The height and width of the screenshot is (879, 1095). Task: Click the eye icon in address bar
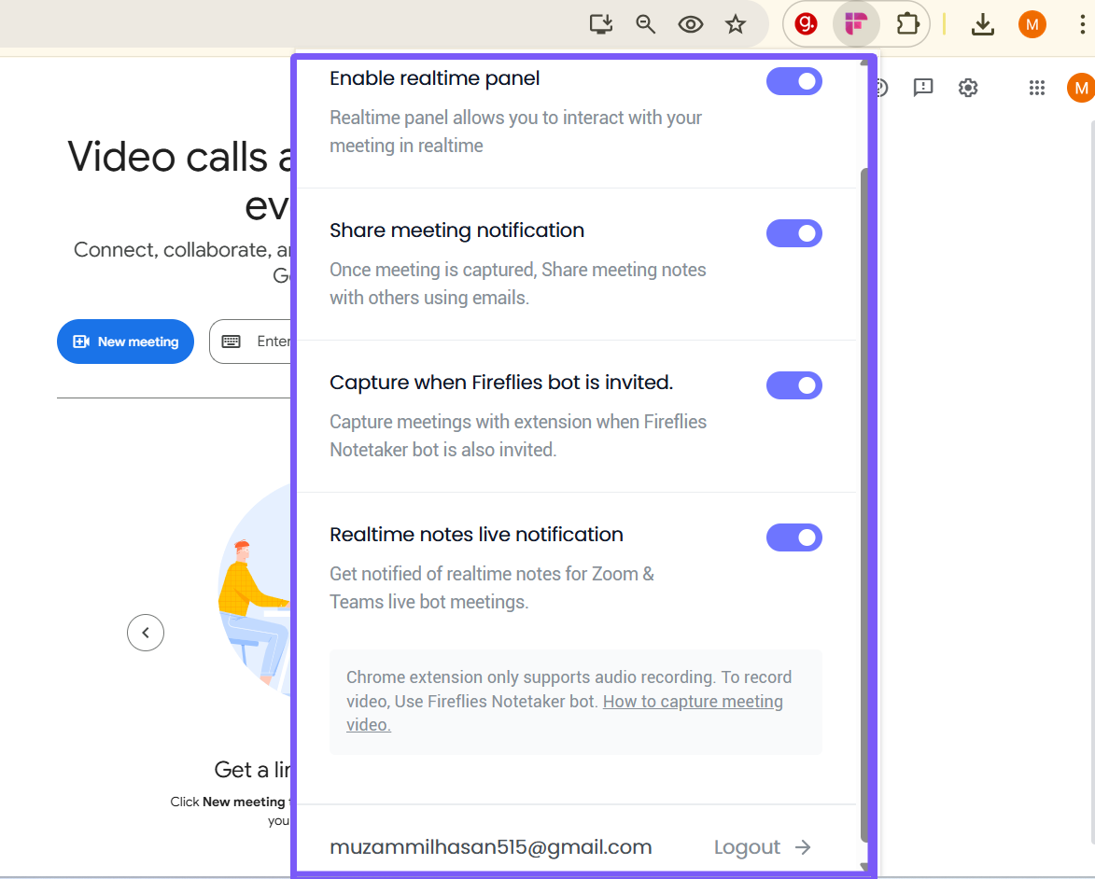pyautogui.click(x=691, y=24)
